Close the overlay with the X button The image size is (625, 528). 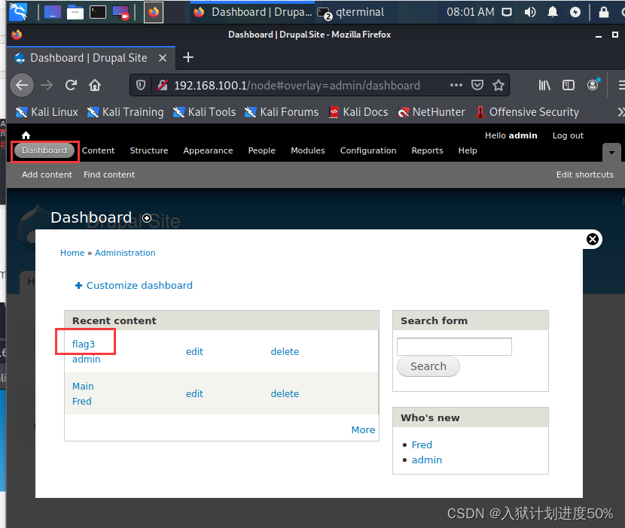pos(593,239)
